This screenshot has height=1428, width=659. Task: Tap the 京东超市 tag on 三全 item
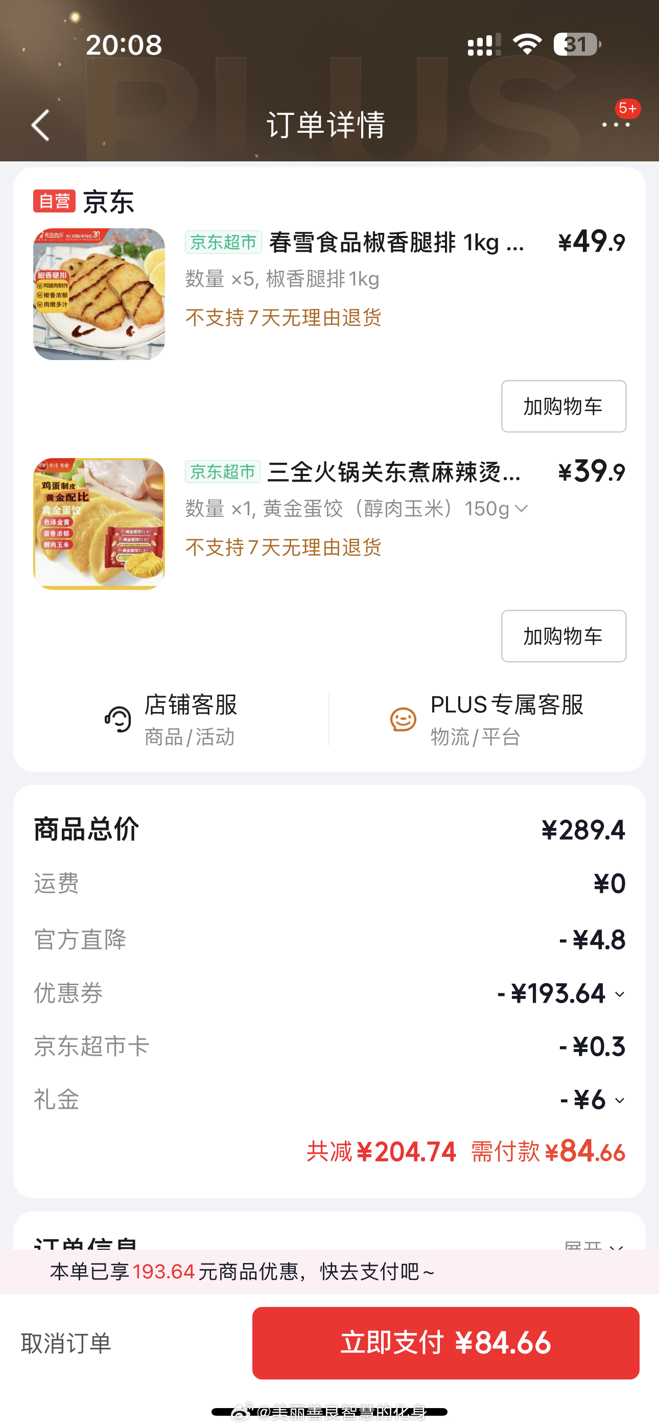[223, 472]
